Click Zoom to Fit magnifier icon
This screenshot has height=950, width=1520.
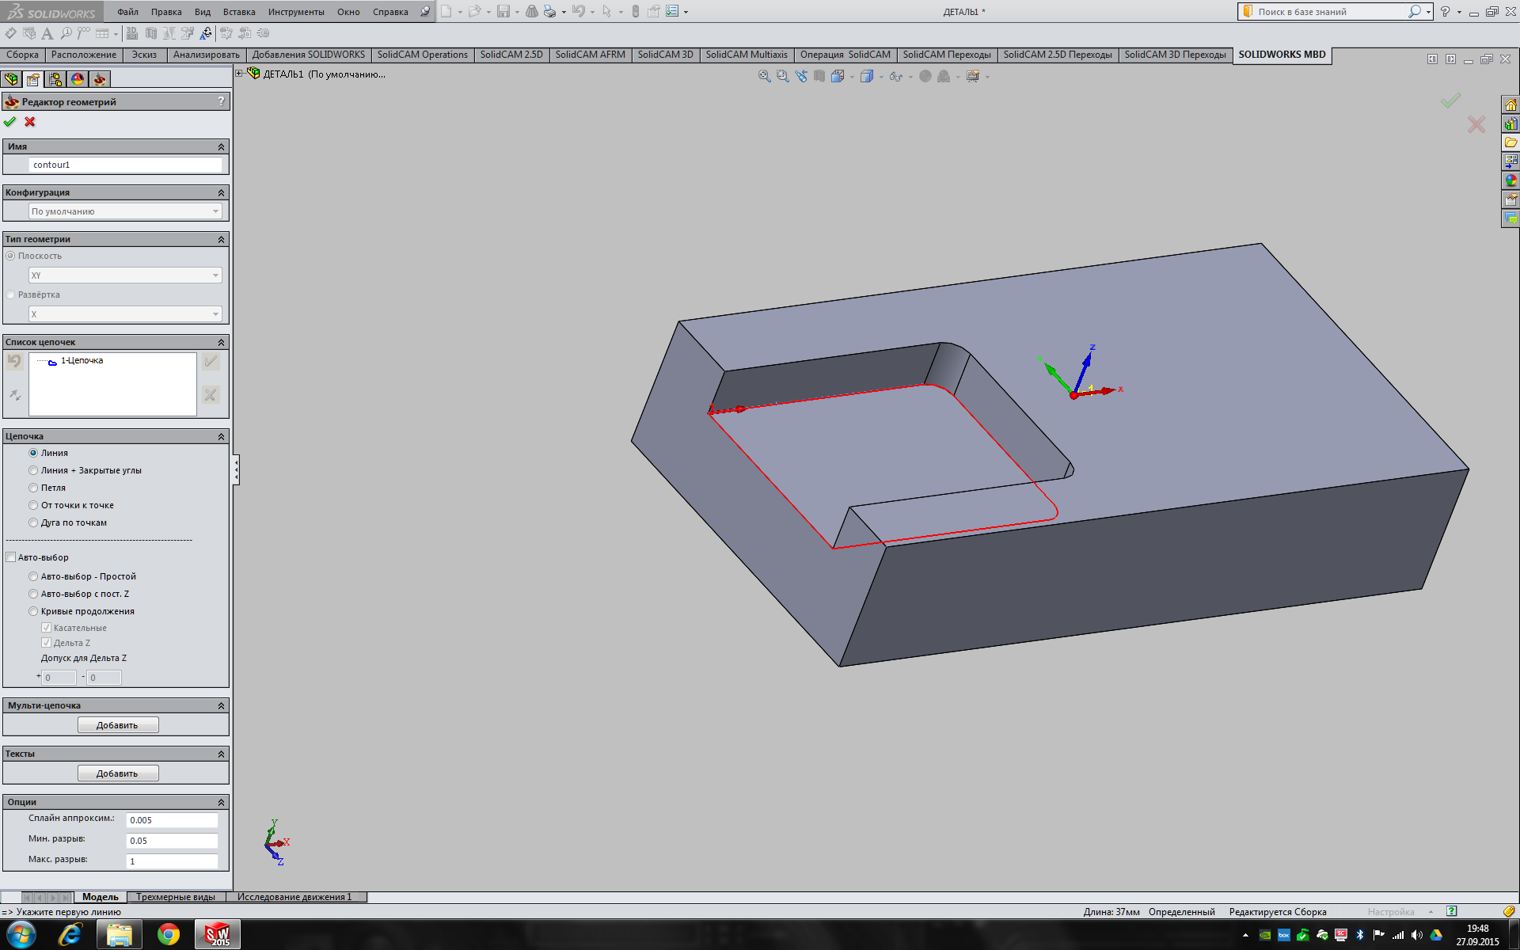point(764,76)
